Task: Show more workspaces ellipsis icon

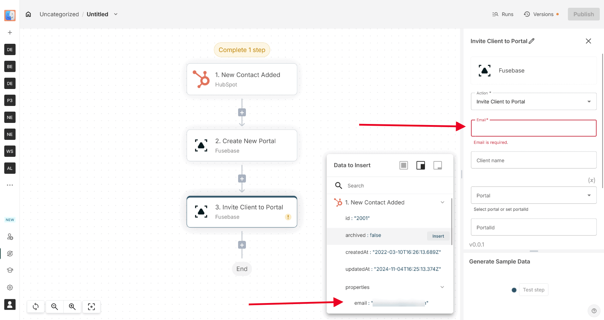Action: coord(10,185)
